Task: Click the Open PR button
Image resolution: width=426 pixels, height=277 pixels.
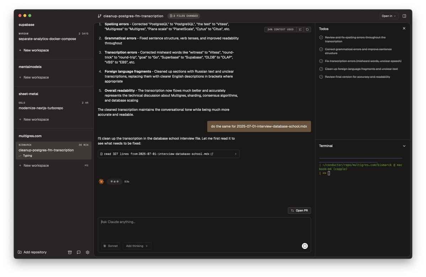Action: 299,211
